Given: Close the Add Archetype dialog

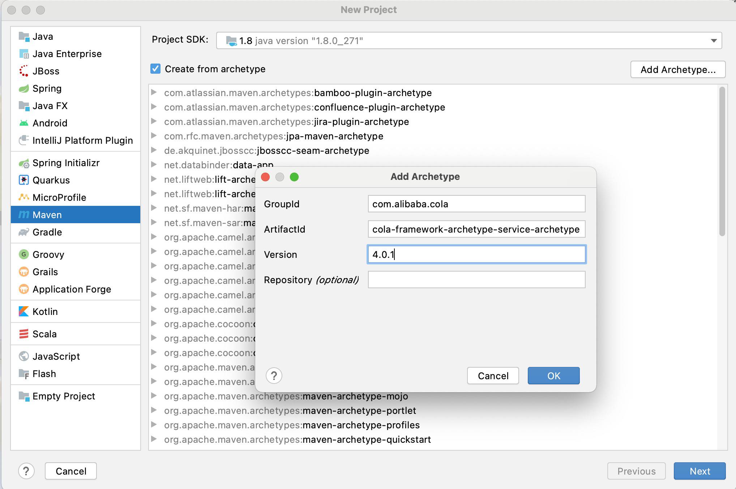Looking at the screenshot, I should [x=265, y=177].
